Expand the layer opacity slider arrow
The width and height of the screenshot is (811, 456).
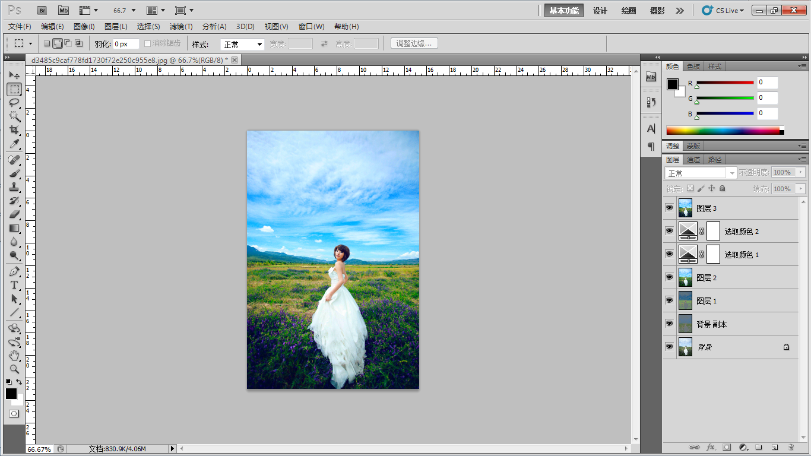pos(801,172)
